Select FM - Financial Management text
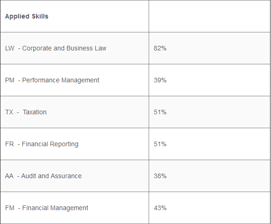Image resolution: width=271 pixels, height=224 pixels. coord(47,208)
